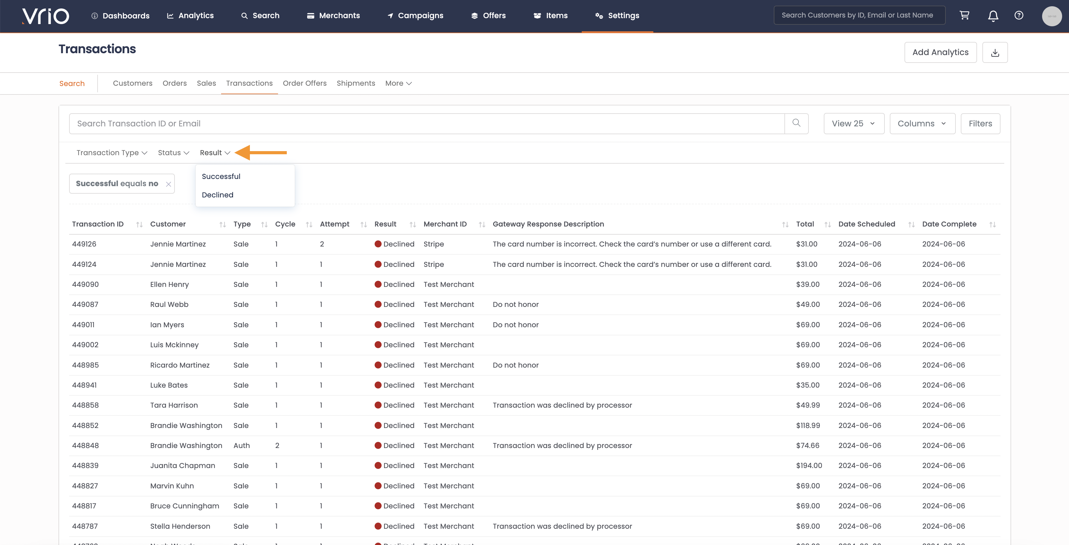Click customer Tara Harrison
This screenshot has width=1069, height=545.
click(x=174, y=405)
